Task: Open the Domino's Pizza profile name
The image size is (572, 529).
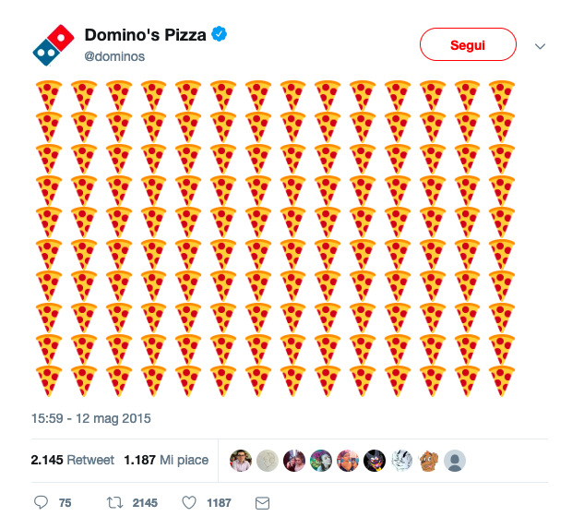Action: pos(145,35)
